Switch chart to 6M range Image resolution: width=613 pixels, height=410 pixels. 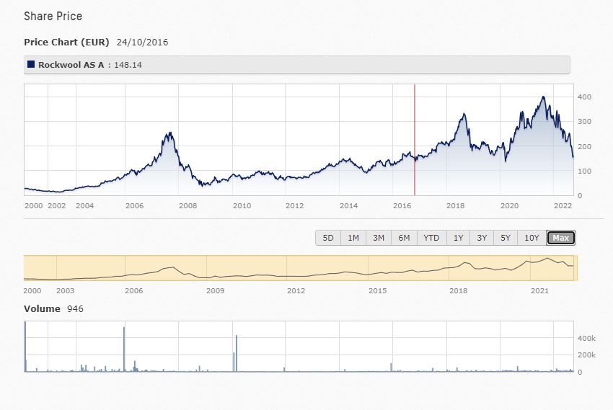click(x=404, y=238)
